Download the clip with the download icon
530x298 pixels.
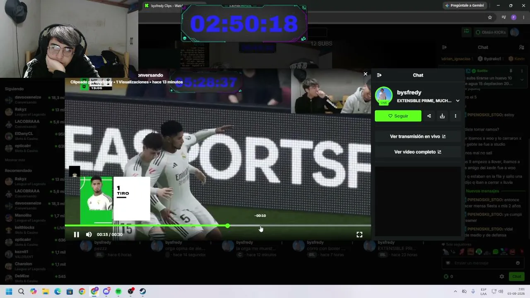pos(442,116)
